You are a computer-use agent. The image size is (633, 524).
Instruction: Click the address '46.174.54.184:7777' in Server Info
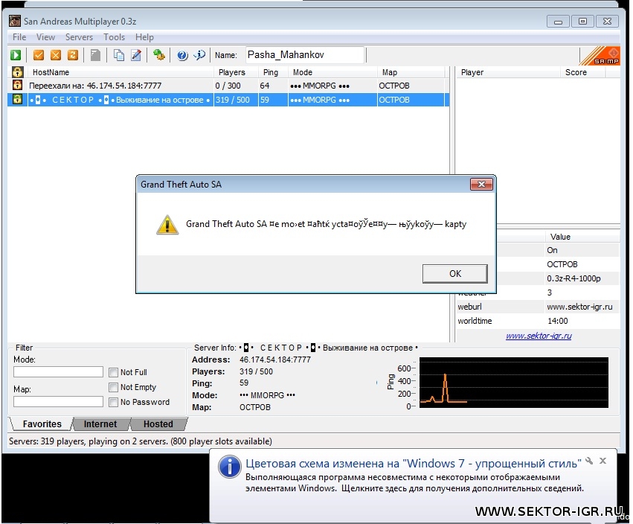pos(275,360)
